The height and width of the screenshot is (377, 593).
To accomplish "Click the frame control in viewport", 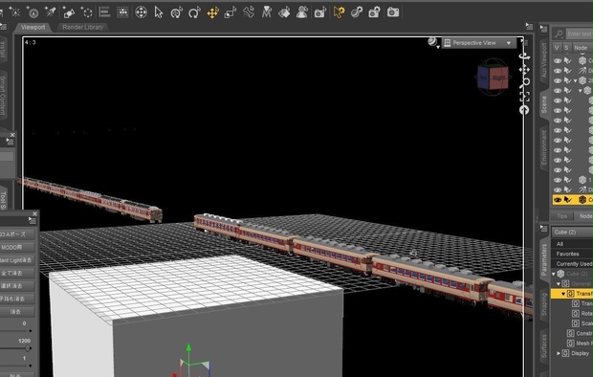I will point(524,96).
